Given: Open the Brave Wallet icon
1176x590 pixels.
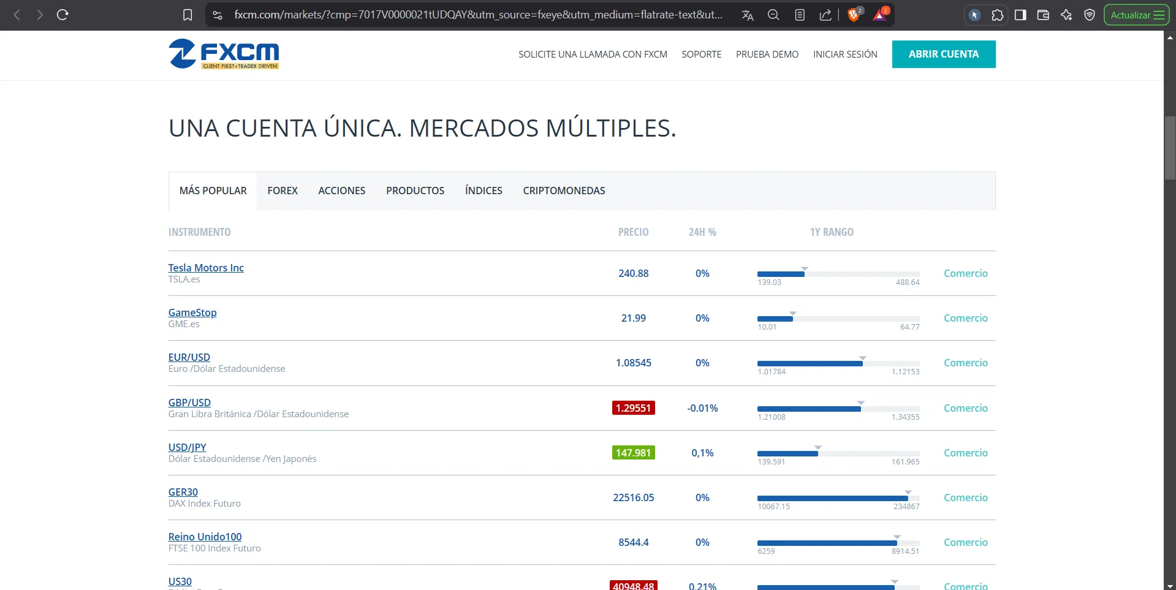Looking at the screenshot, I should [x=1043, y=15].
